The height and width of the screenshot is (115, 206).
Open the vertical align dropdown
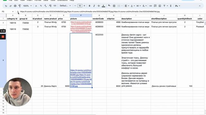[132, 6]
